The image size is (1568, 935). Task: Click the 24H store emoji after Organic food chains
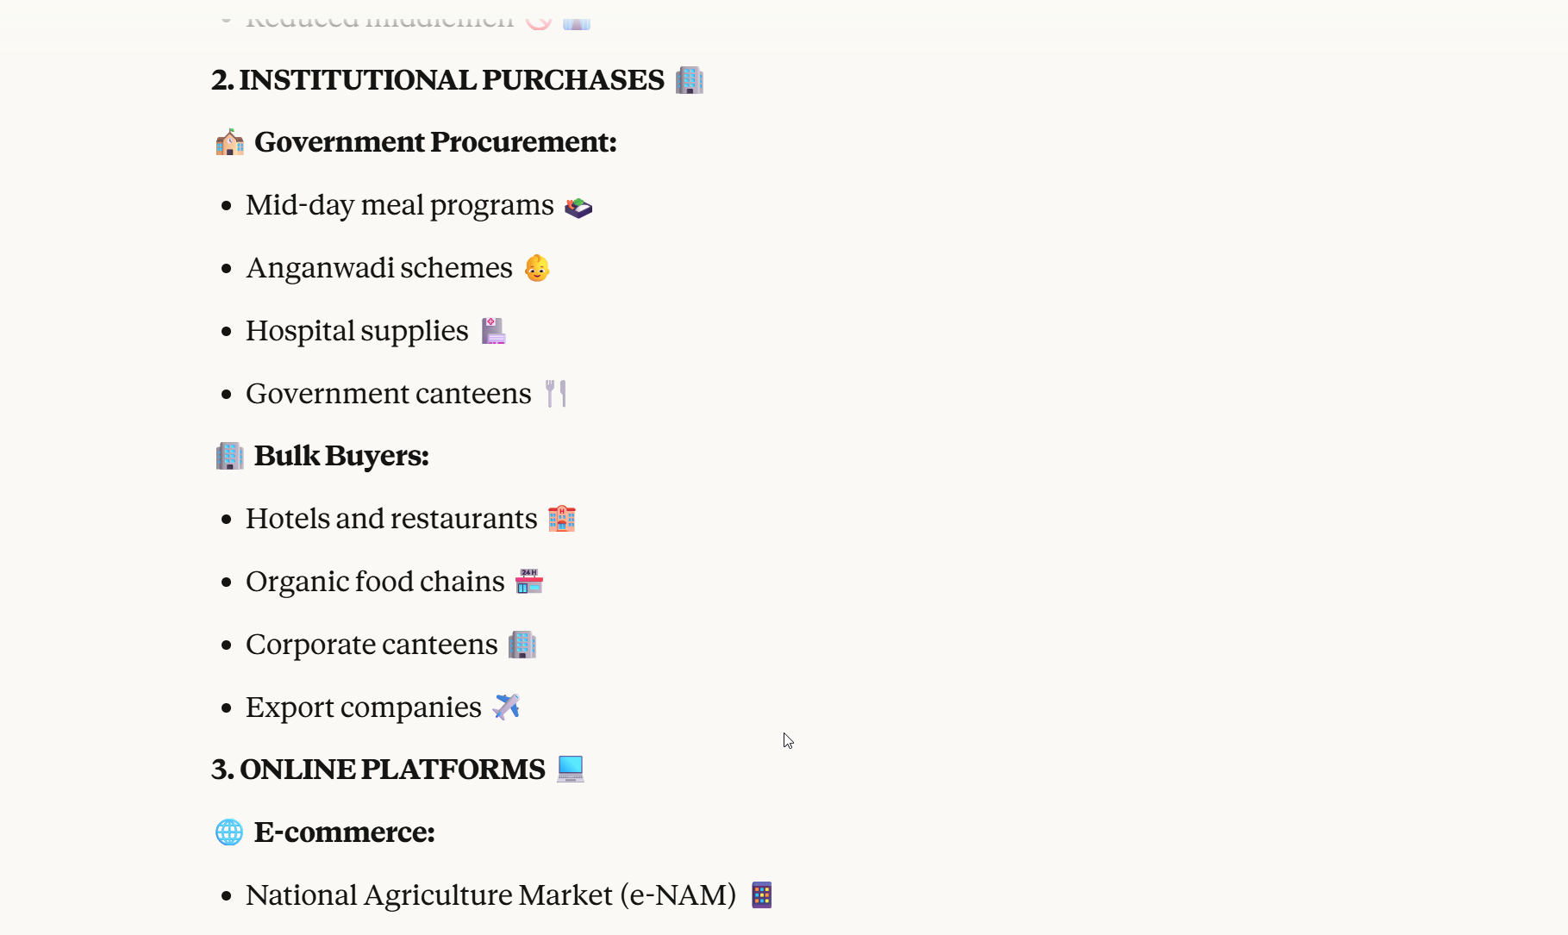[529, 582]
